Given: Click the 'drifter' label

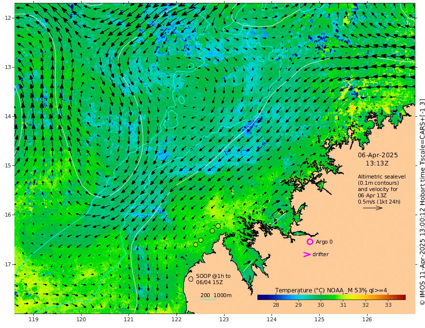Looking at the screenshot, I should click(321, 254).
